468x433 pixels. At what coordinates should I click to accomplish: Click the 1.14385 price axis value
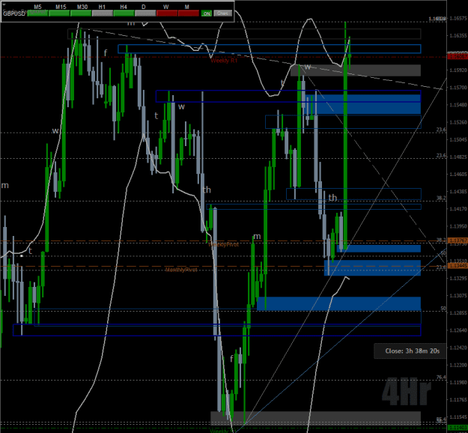pyautogui.click(x=458, y=192)
